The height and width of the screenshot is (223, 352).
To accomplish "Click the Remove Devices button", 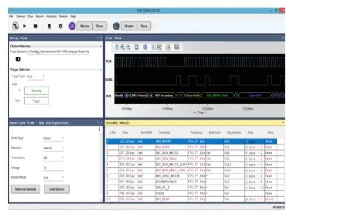I will pos(25,189).
